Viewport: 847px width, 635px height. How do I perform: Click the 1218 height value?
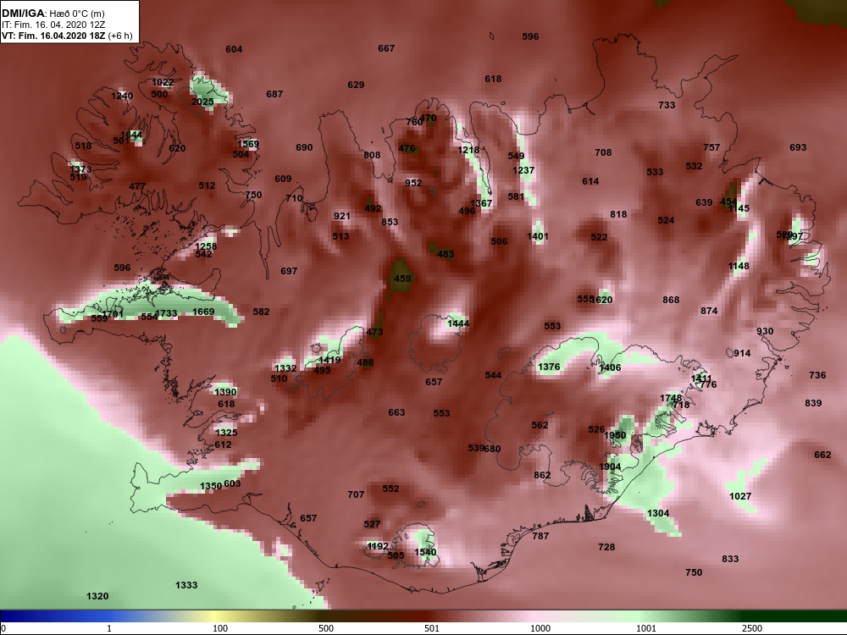[x=468, y=150]
